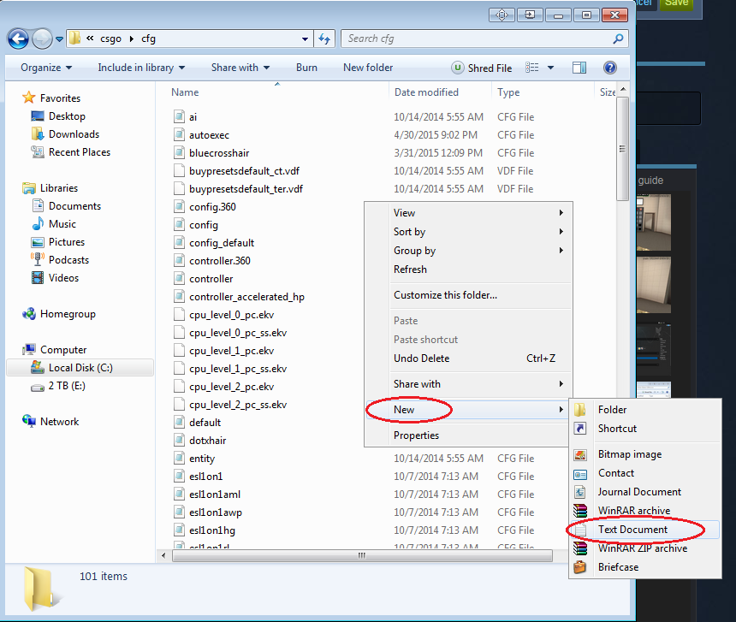Click the search magnifier icon
The width and height of the screenshot is (736, 622).
(x=618, y=39)
